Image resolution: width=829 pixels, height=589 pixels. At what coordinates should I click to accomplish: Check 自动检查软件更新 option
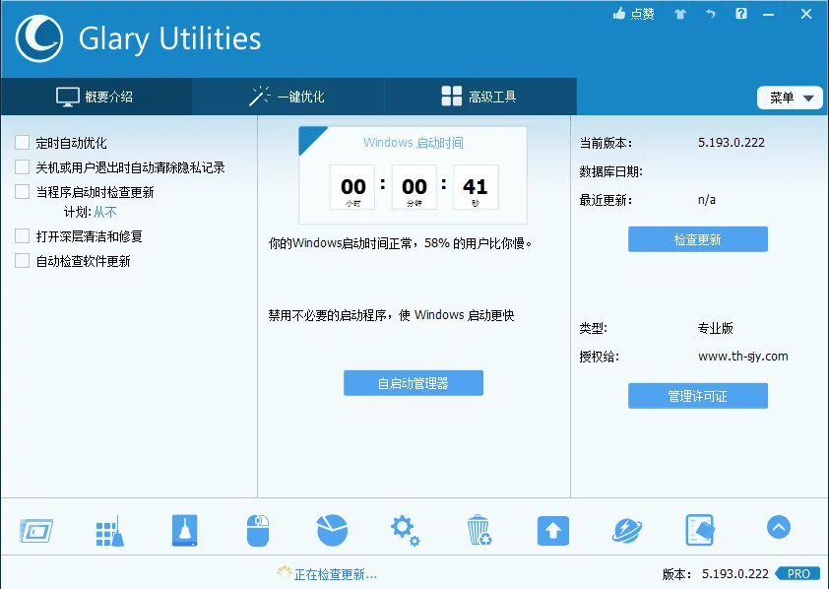tap(21, 261)
